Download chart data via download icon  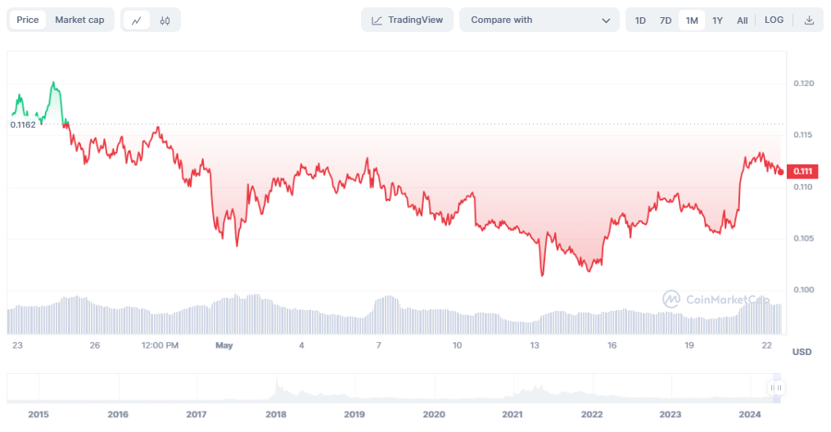pos(809,20)
